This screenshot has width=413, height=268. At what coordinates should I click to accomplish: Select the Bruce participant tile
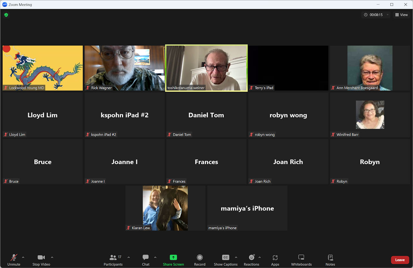pyautogui.click(x=43, y=161)
